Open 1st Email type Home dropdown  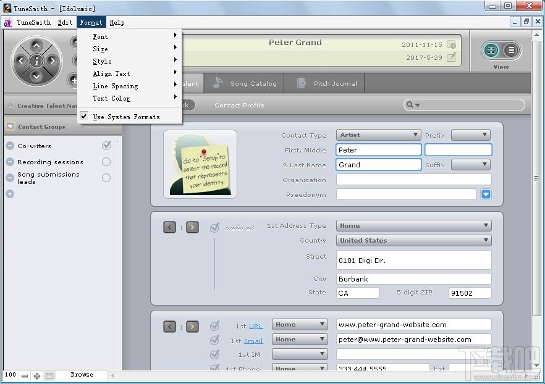pos(300,339)
